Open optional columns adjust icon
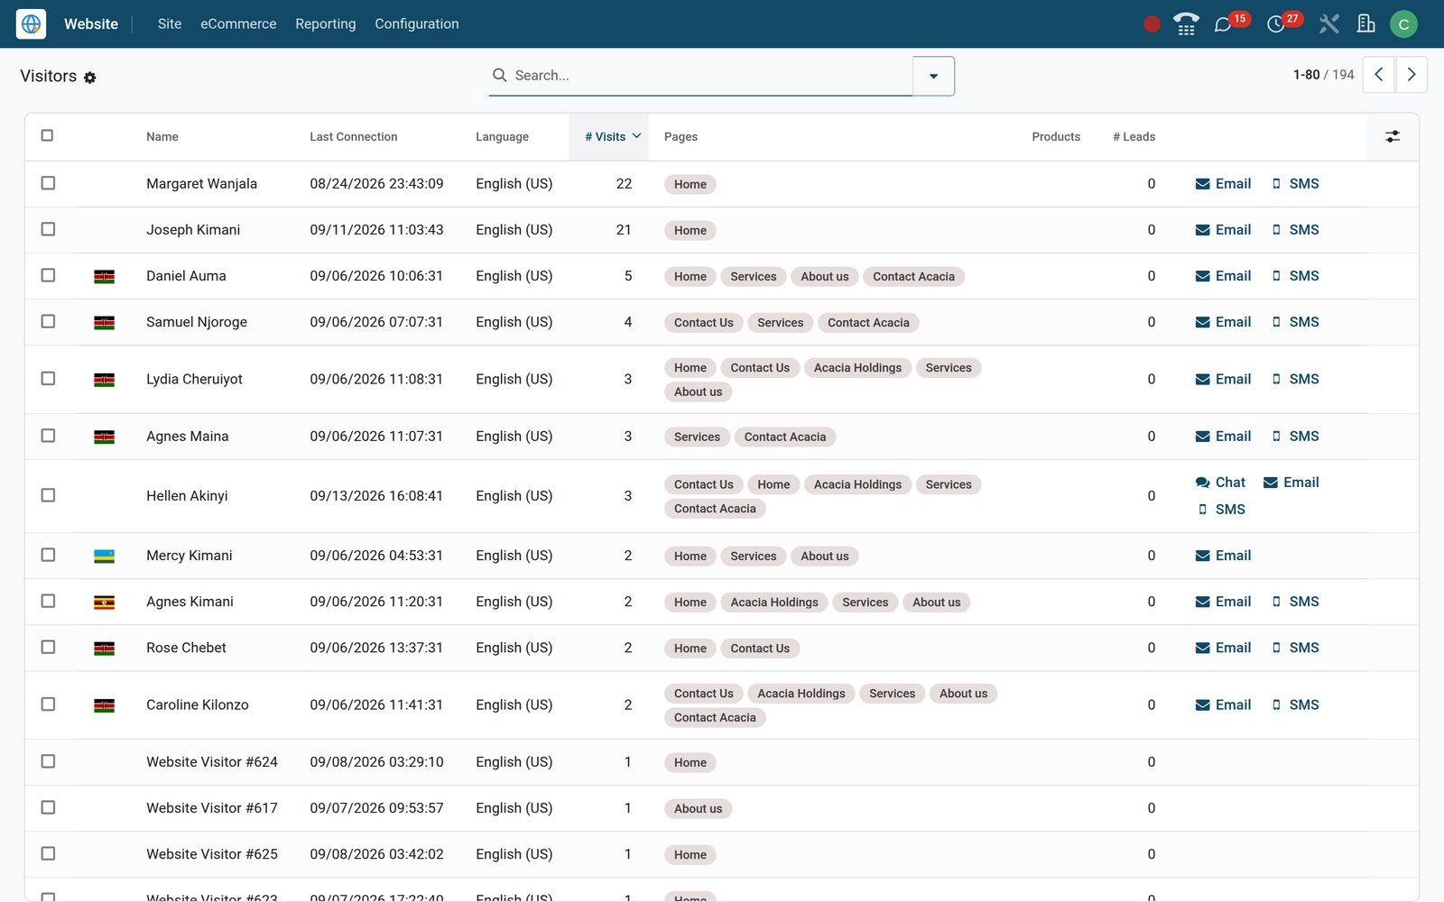The width and height of the screenshot is (1444, 902). (1393, 137)
